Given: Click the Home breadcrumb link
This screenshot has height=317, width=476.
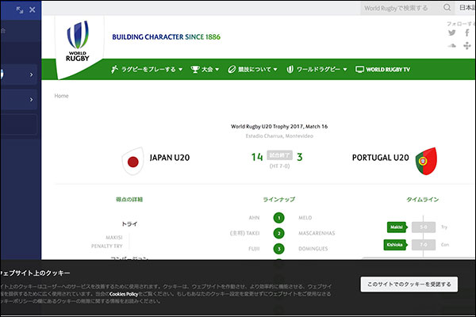Looking at the screenshot, I should (x=61, y=96).
